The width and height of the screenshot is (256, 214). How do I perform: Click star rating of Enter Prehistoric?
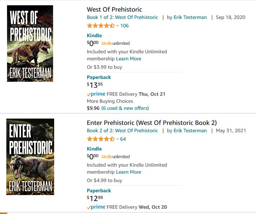(101, 139)
